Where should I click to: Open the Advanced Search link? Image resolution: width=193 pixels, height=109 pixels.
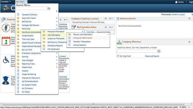point(152,56)
